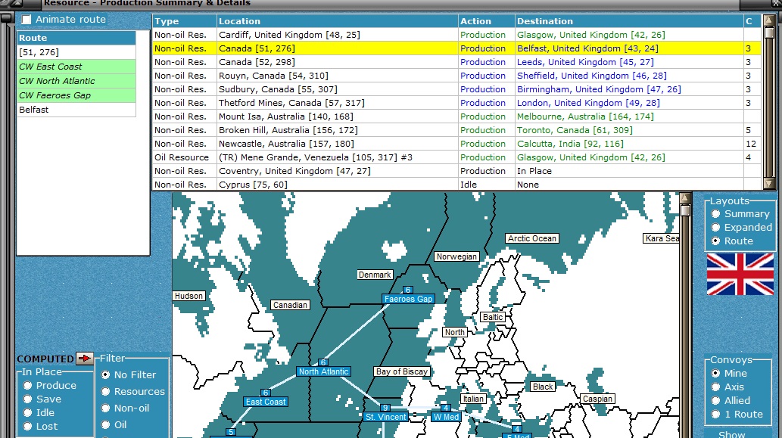Click the C column header
The width and height of the screenshot is (782, 438).
tap(752, 21)
